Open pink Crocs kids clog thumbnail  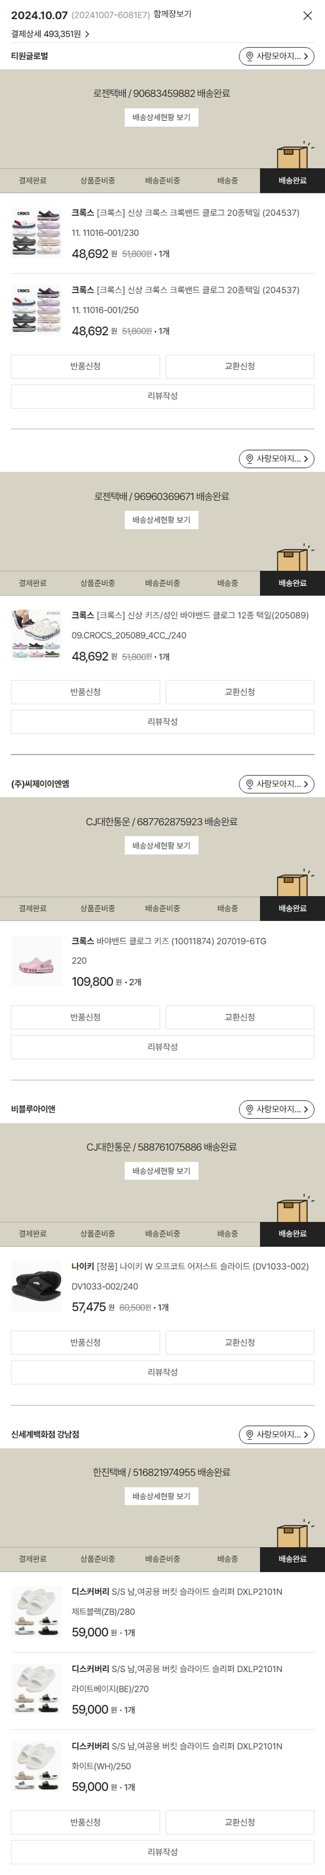click(36, 961)
